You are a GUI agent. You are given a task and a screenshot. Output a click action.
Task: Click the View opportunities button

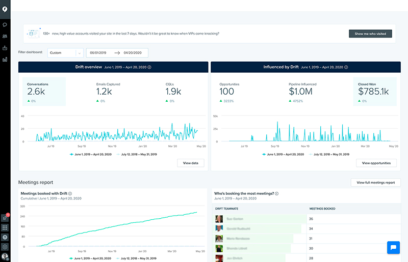coord(376,163)
